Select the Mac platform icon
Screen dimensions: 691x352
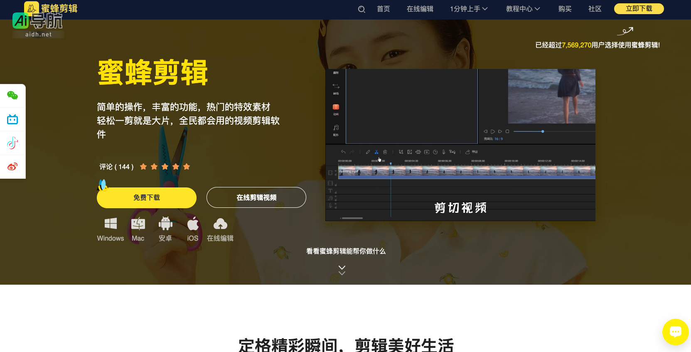pos(138,224)
